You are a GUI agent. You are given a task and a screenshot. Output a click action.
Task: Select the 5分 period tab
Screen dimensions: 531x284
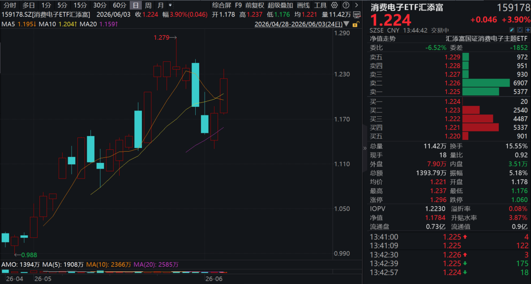tap(62, 5)
